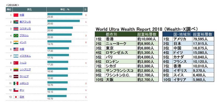223x104 pixels.
Task: Click the <2016年> heading
Action: 13,5
